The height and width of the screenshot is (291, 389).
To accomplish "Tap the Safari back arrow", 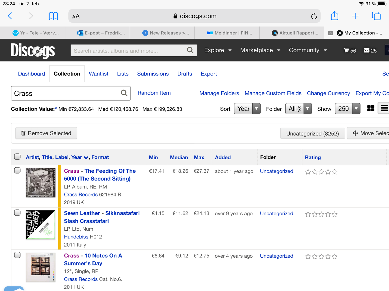I will pyautogui.click(x=10, y=16).
